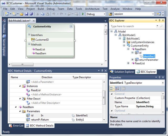Image resolution: width=168 pixels, height=136 pixels.
Task: Click the Cut scissors icon
Action: tap(38, 14)
